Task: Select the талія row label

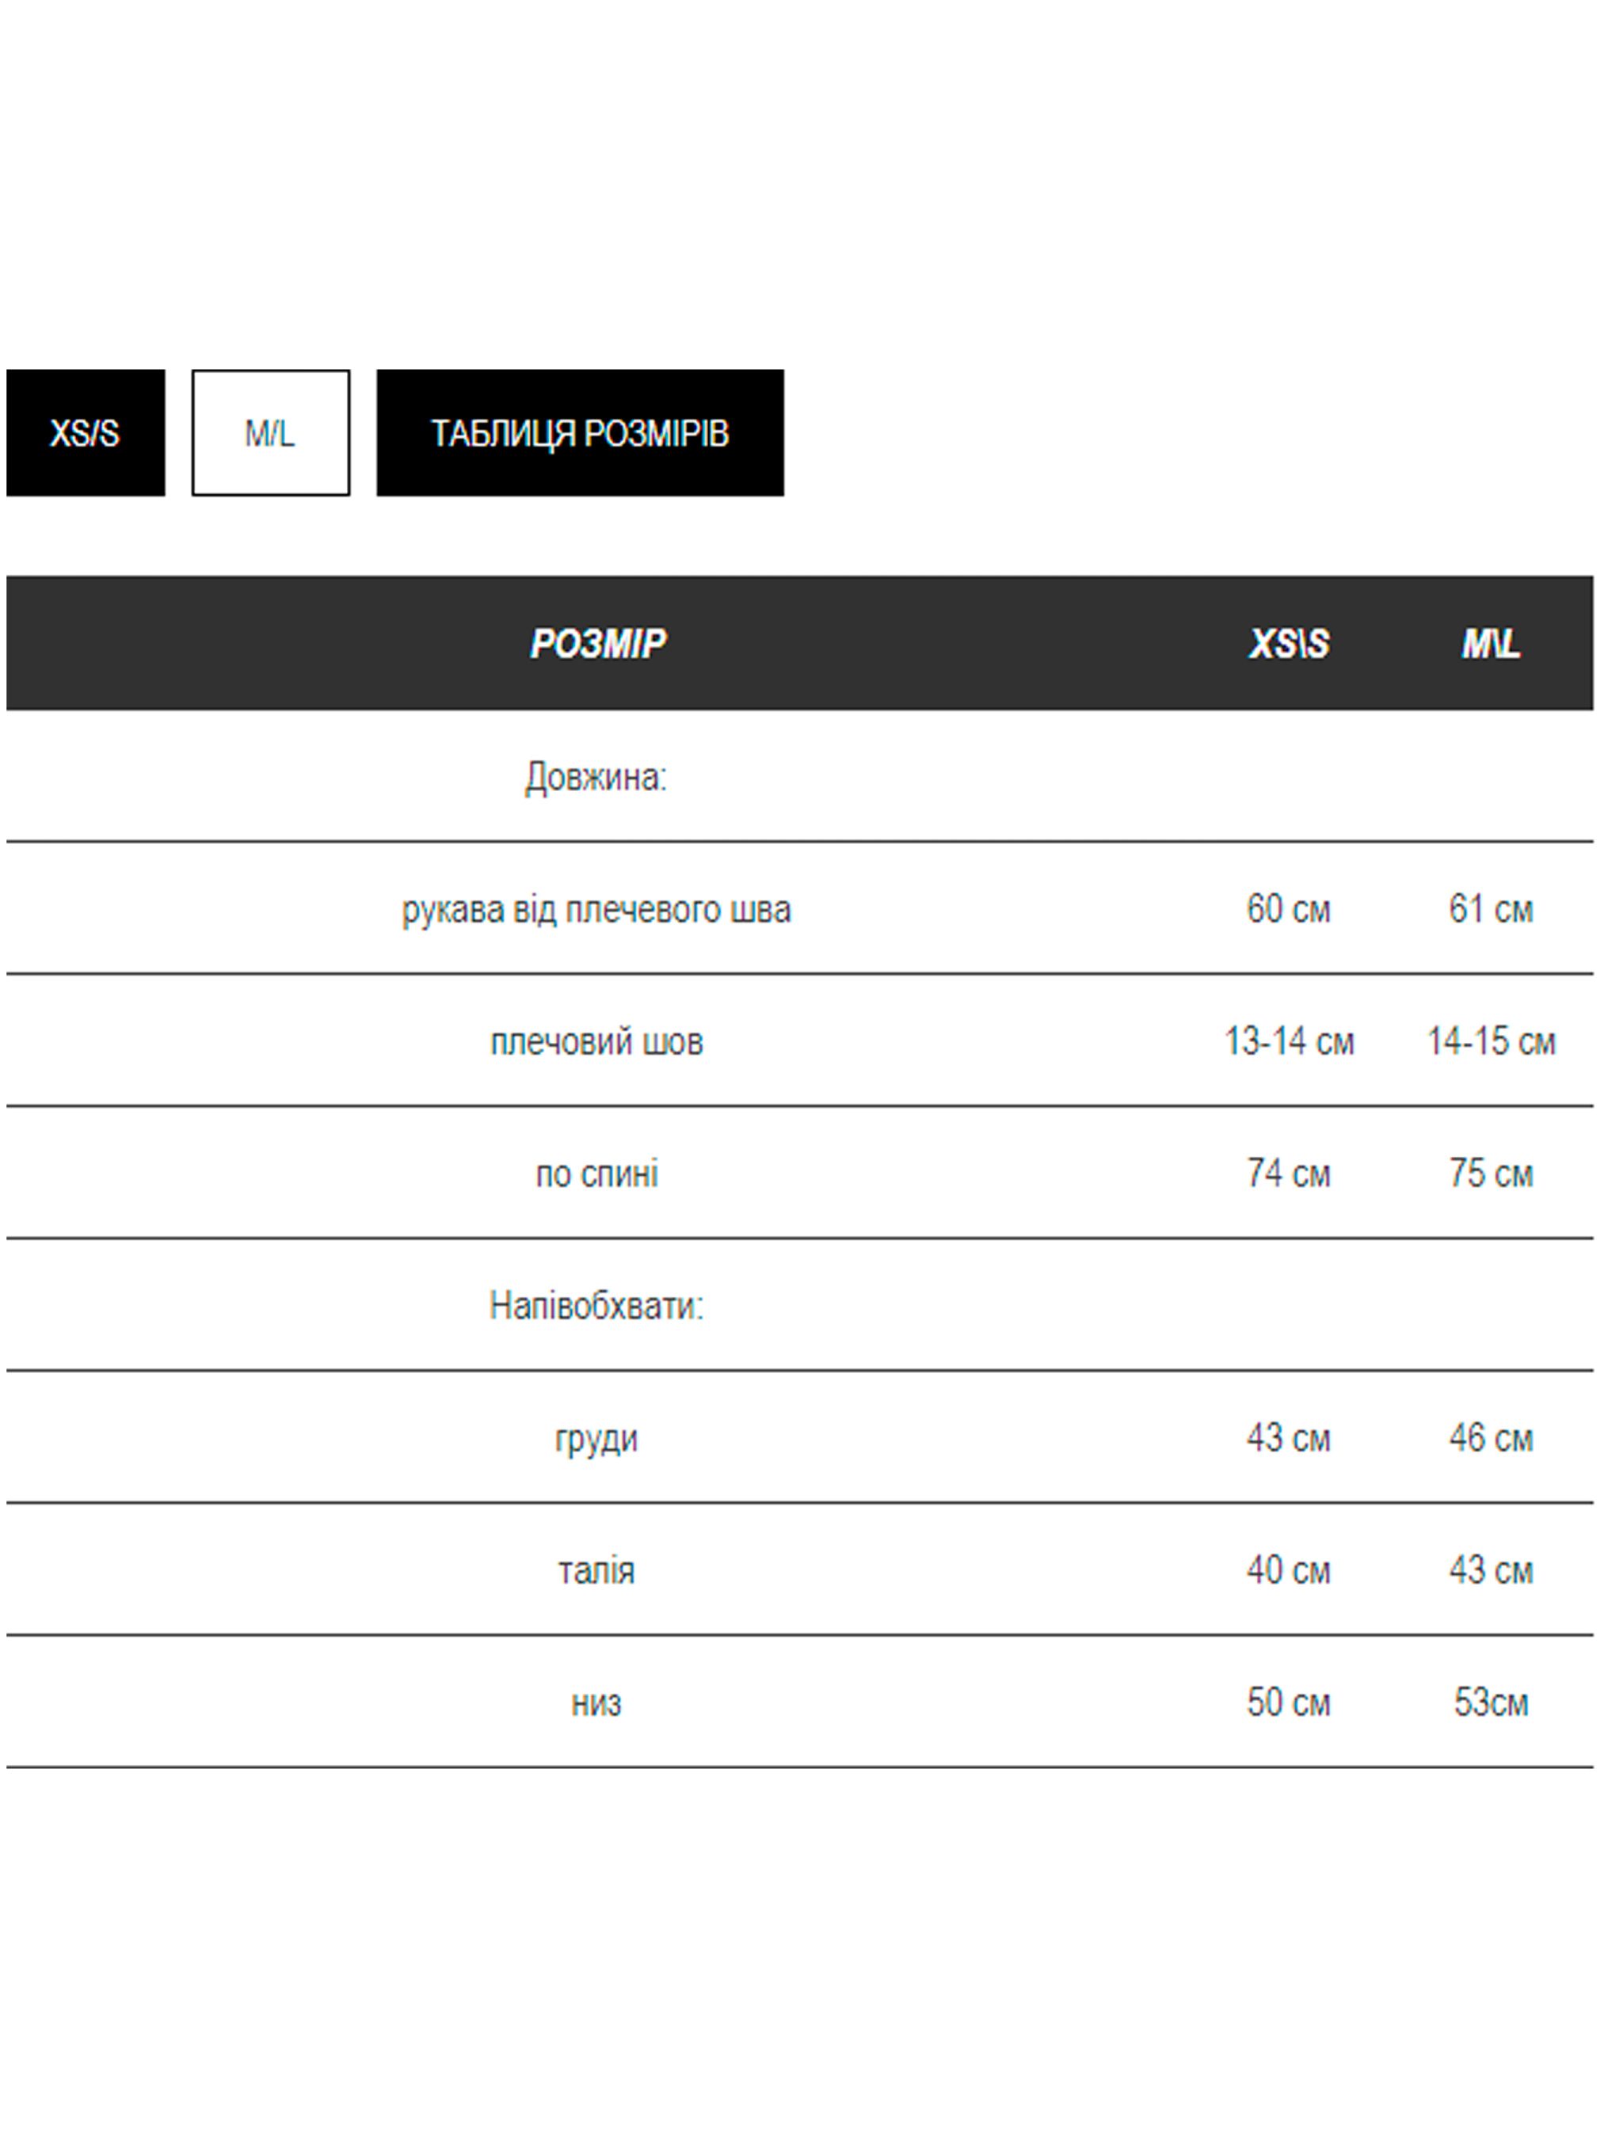Action: (x=596, y=1570)
